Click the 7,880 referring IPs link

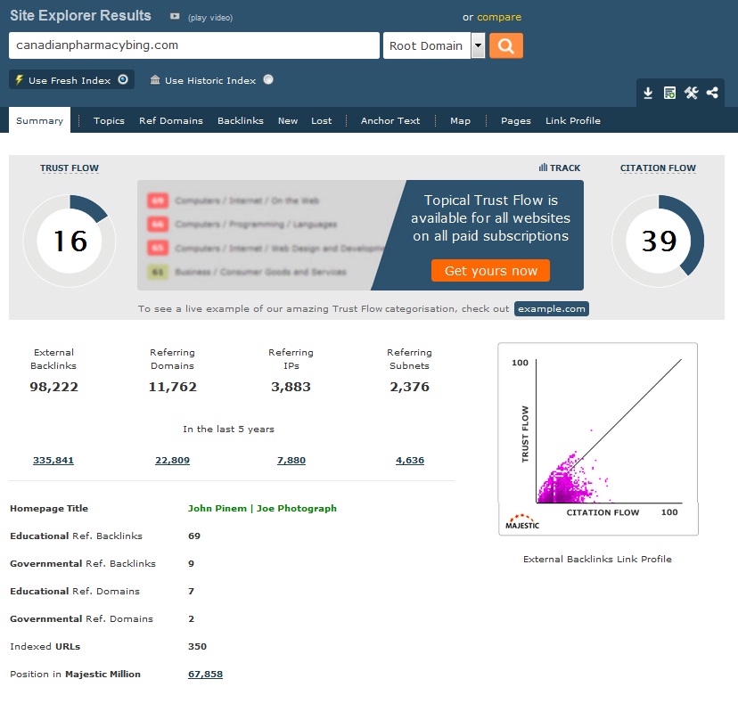pos(291,460)
